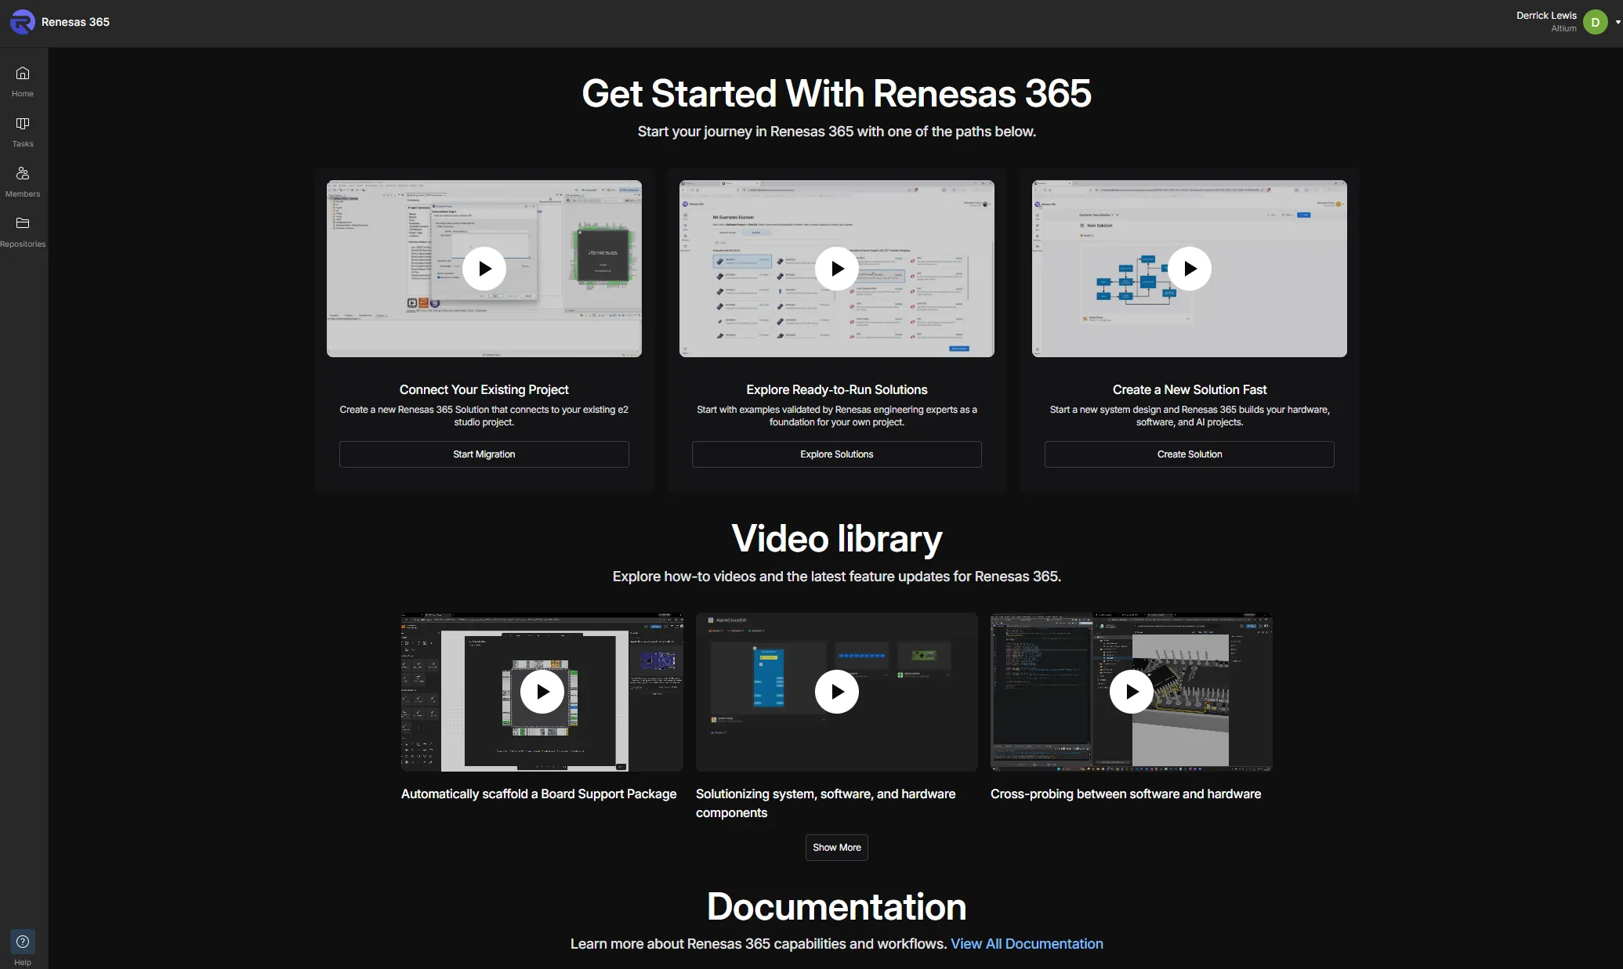Image resolution: width=1623 pixels, height=969 pixels.
Task: Click the Start Migration button
Action: pyautogui.click(x=484, y=454)
